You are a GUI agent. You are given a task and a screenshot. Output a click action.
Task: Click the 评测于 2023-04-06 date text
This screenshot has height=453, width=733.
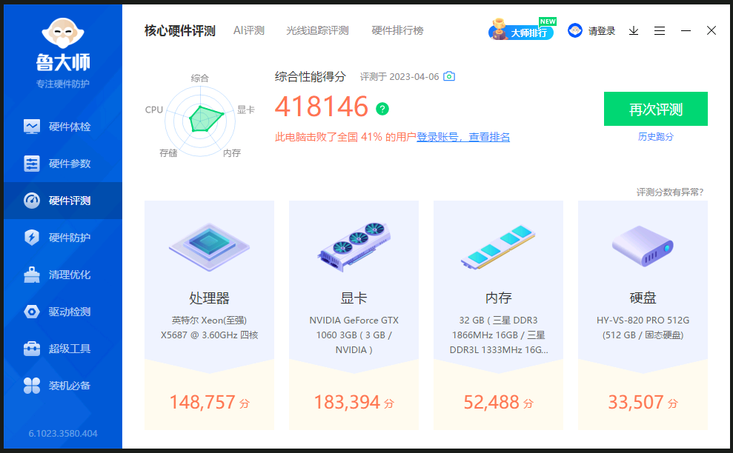click(x=399, y=76)
